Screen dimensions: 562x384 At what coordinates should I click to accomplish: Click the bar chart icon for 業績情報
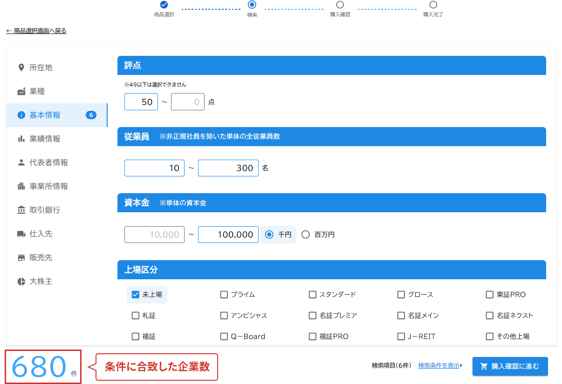click(21, 139)
